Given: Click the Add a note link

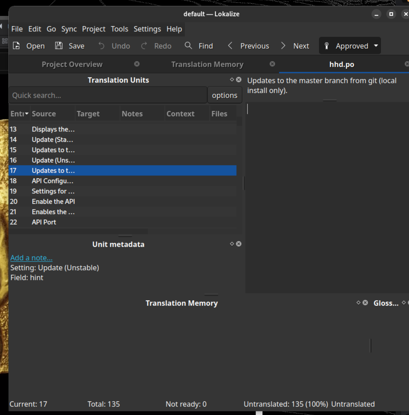Looking at the screenshot, I should tap(31, 258).
